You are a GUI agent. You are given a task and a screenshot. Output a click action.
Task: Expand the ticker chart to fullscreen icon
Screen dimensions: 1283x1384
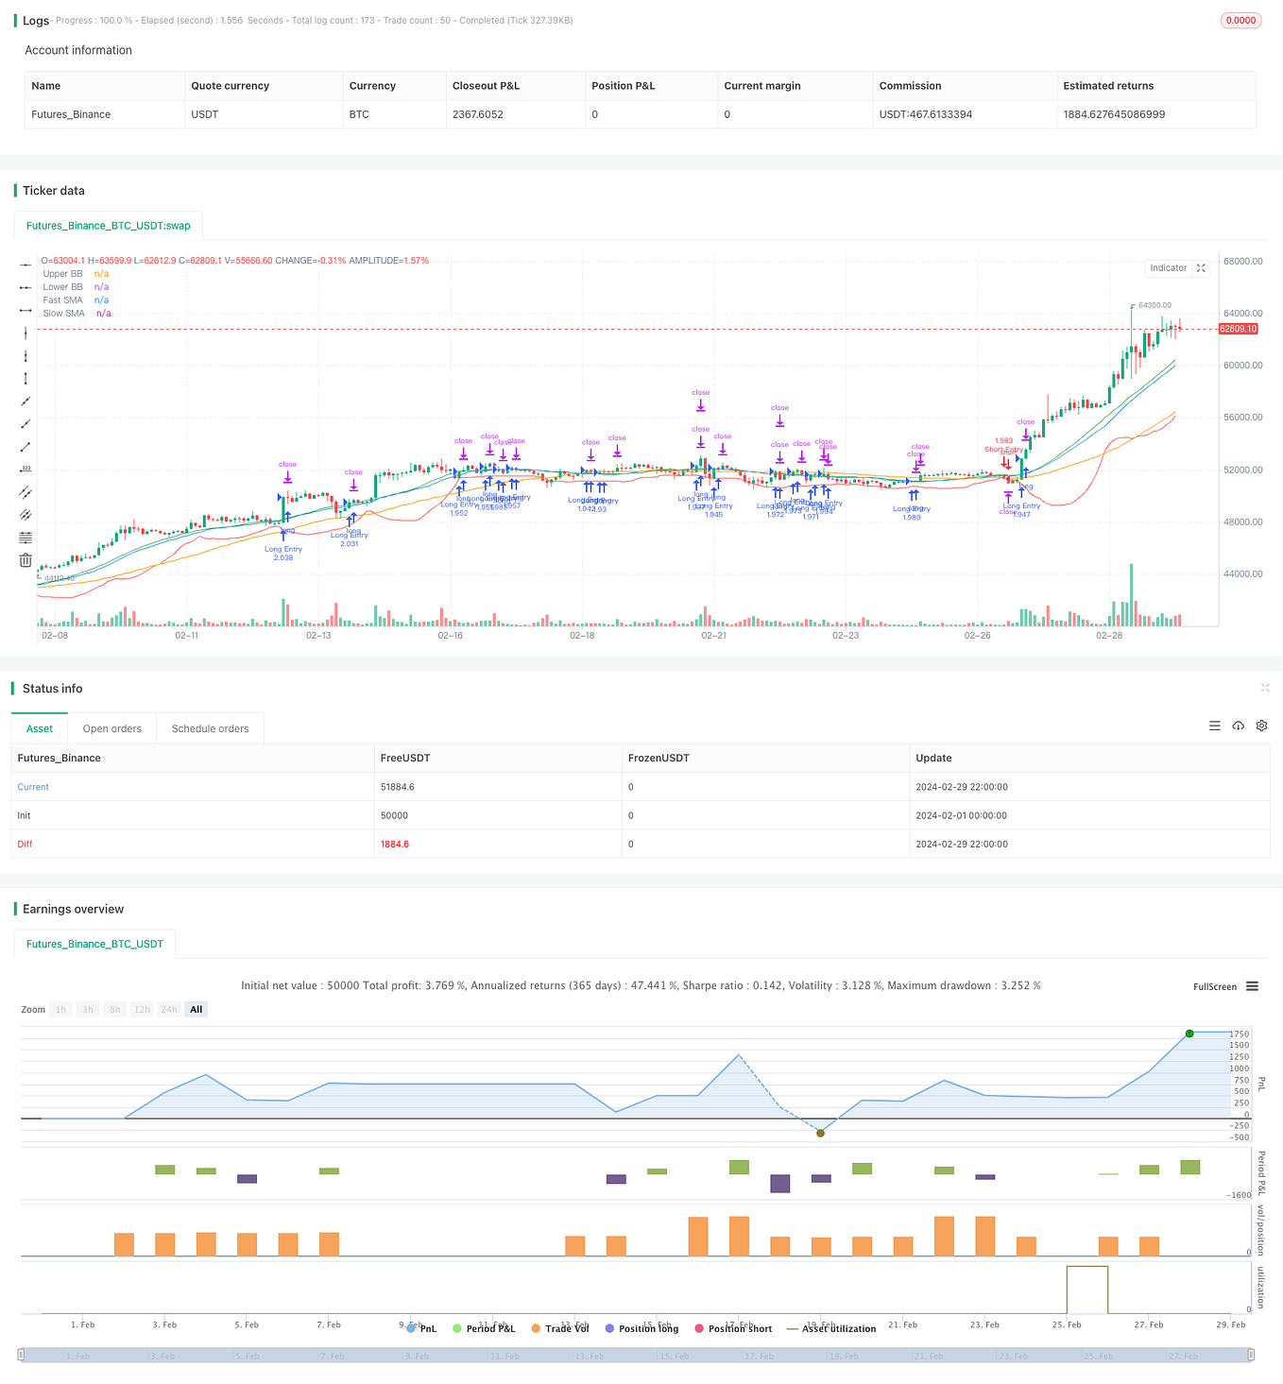(x=1200, y=268)
